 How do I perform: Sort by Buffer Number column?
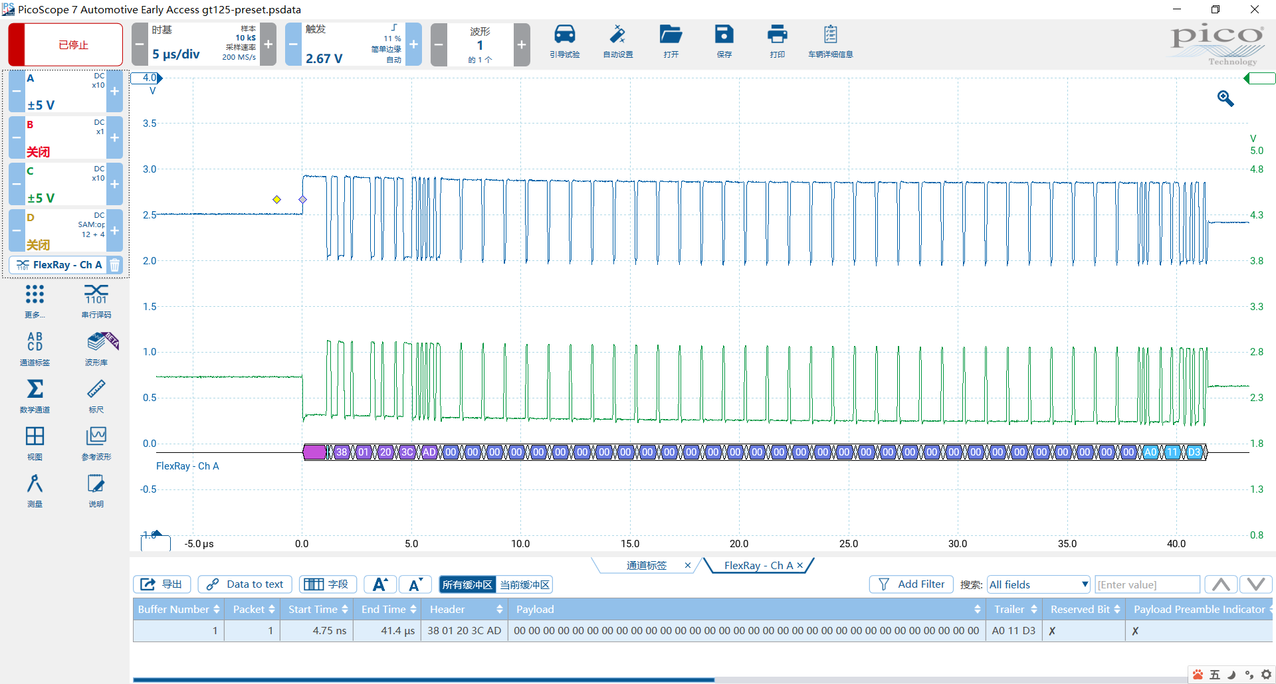pyautogui.click(x=178, y=609)
